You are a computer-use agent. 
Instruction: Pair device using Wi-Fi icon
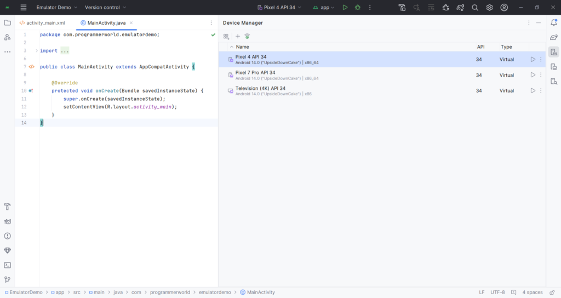pyautogui.click(x=247, y=36)
